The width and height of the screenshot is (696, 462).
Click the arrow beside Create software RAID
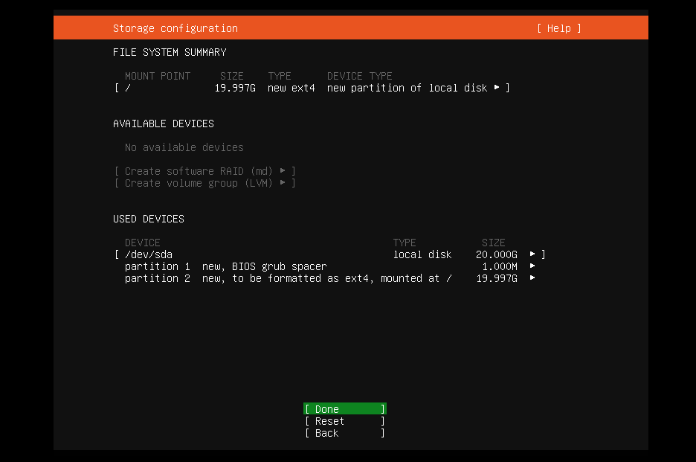(x=283, y=171)
